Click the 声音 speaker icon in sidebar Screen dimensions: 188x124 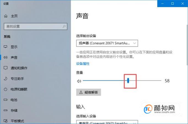pos(6,57)
